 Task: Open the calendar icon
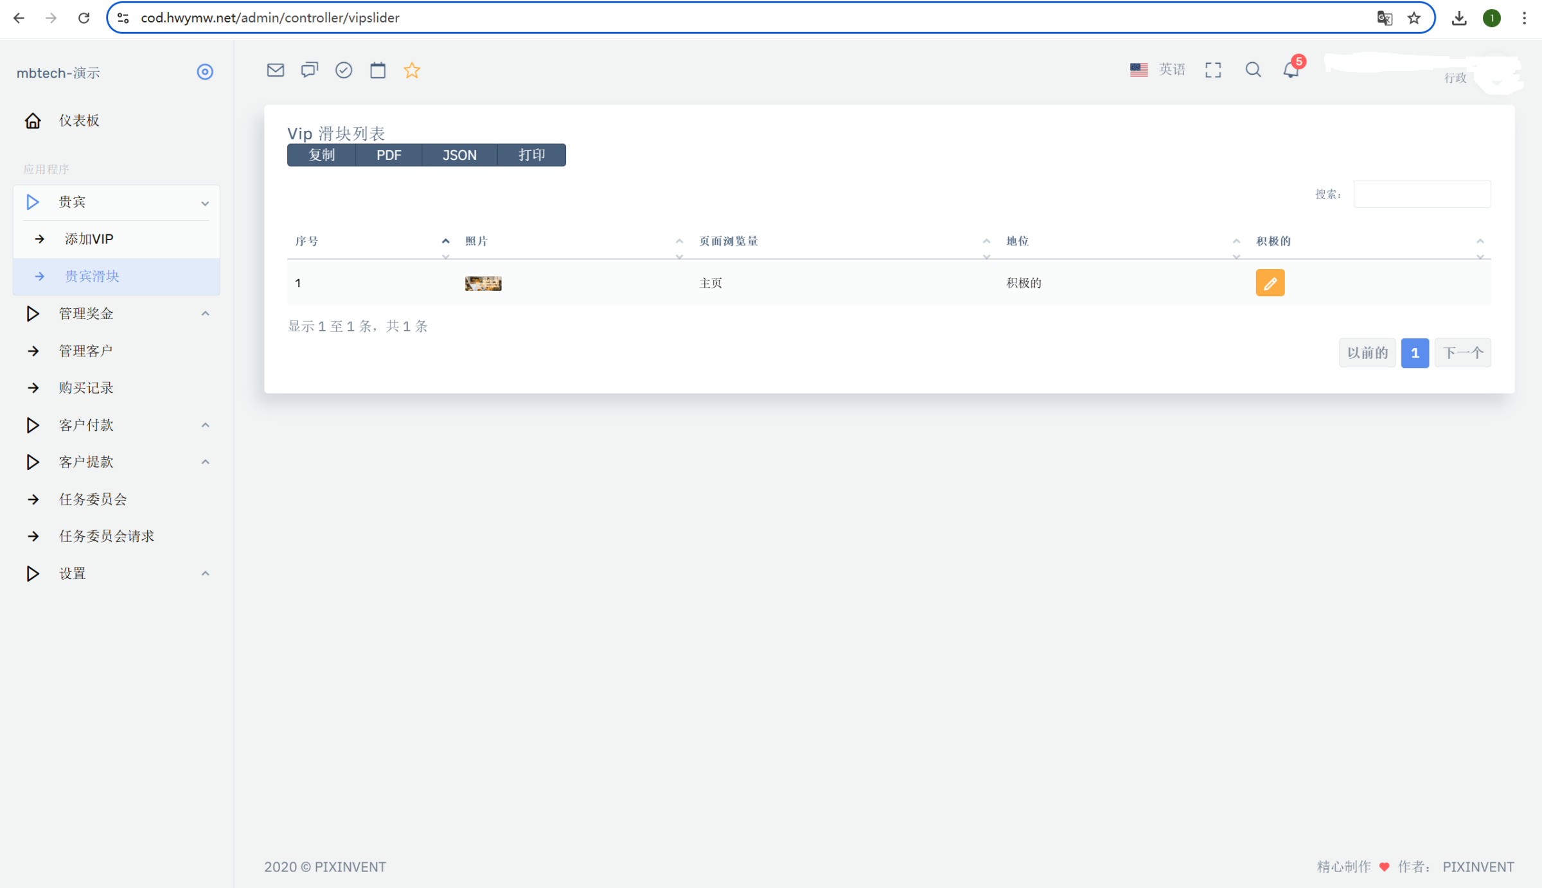[378, 70]
